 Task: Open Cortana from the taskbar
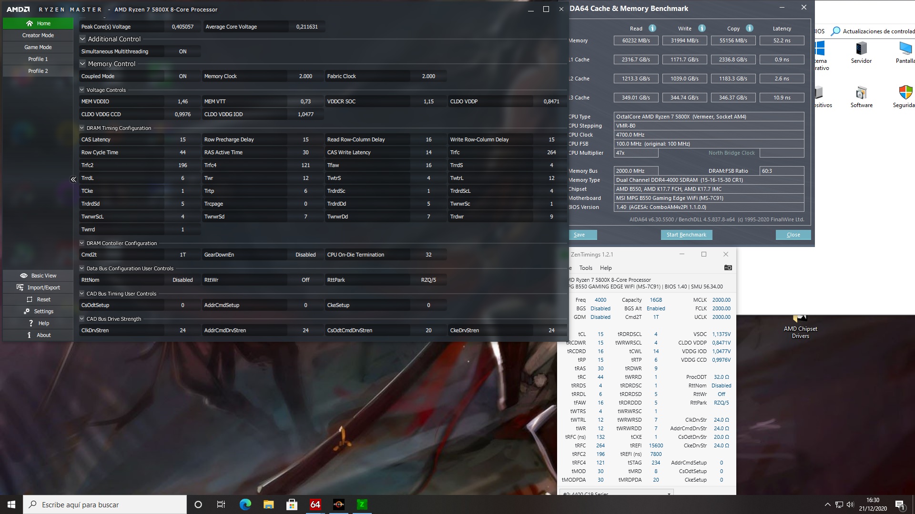198,504
